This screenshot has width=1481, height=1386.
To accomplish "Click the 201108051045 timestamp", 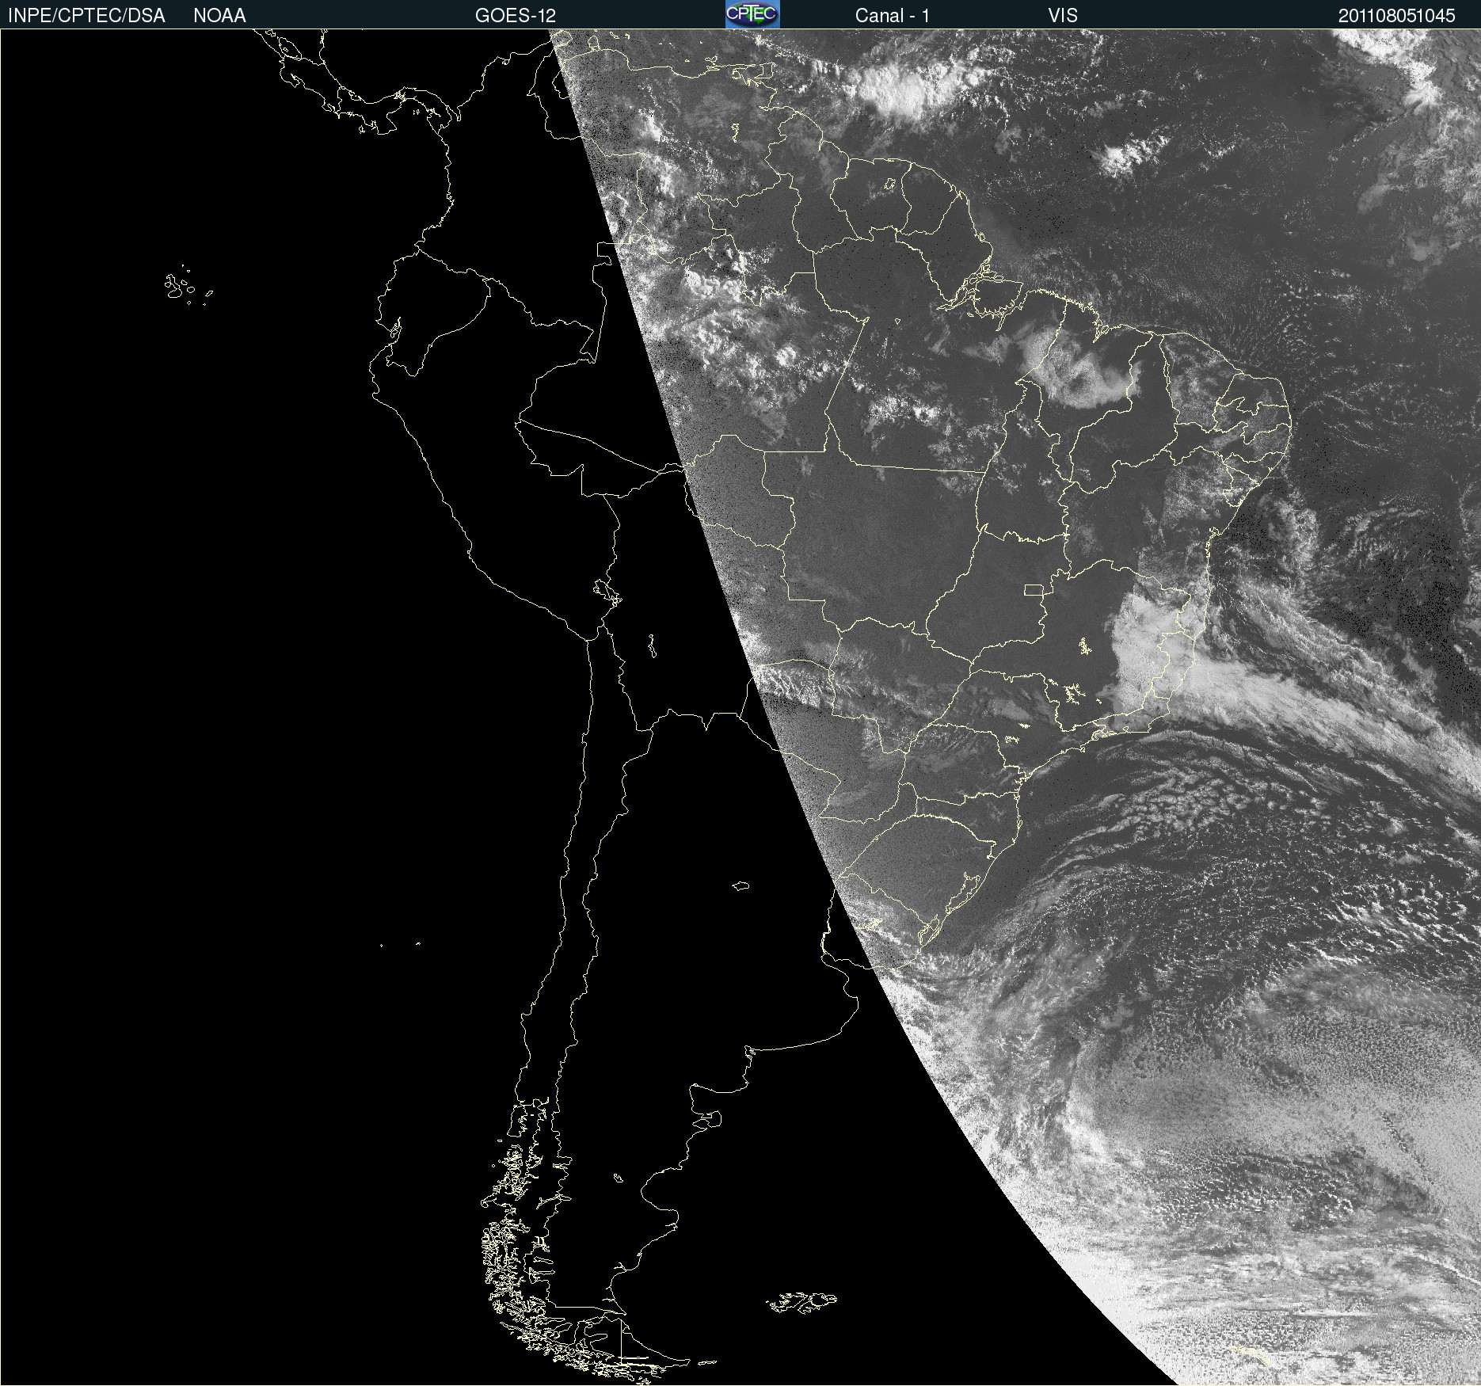I will click(1397, 15).
